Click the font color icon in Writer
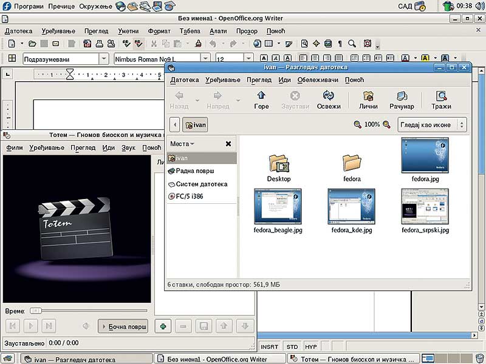486x364 pixels. click(x=405, y=58)
